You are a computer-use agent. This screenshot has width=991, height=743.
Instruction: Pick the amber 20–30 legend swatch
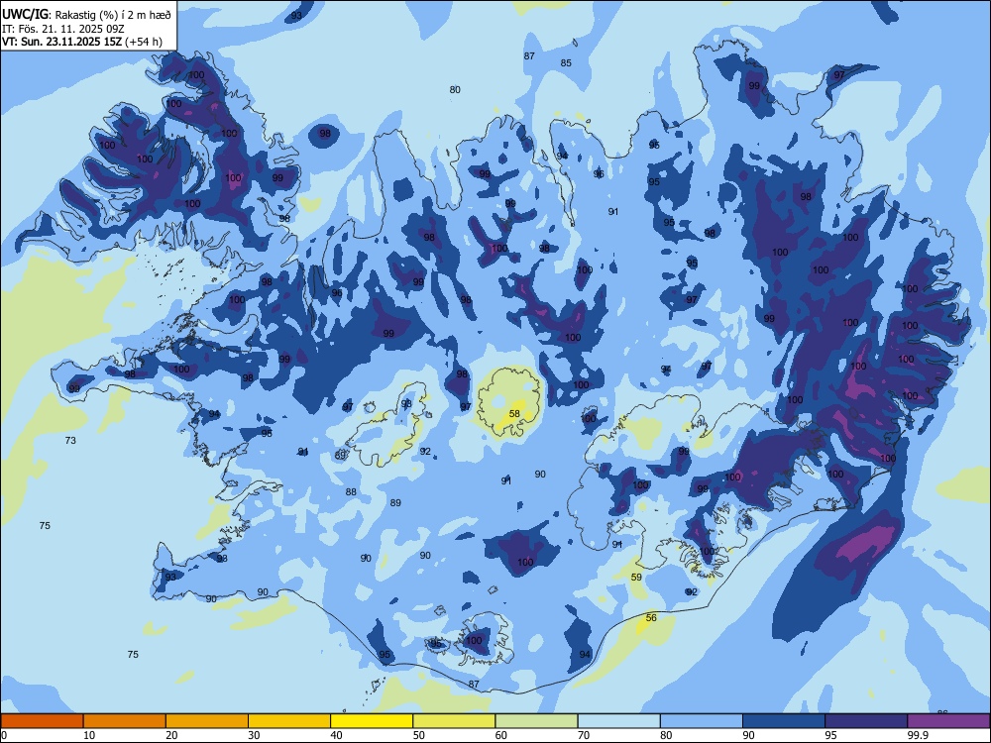(x=207, y=721)
